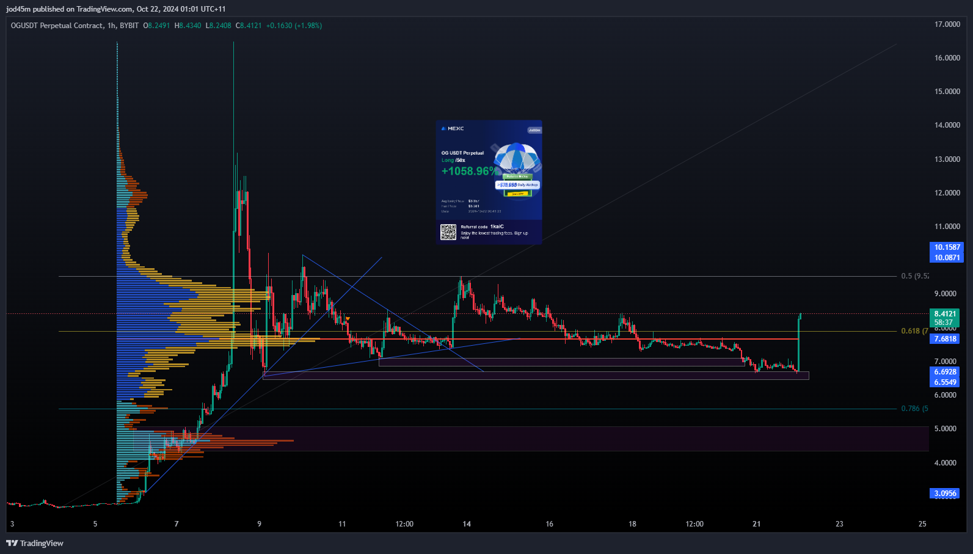Click the QR code in the MEXC card

click(448, 232)
